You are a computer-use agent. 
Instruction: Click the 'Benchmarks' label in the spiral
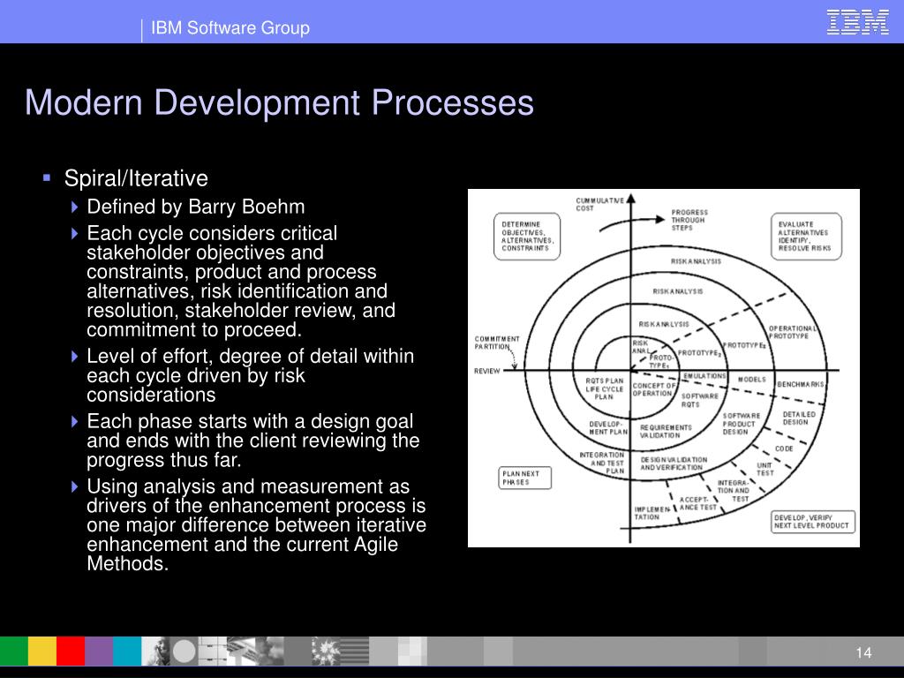click(801, 384)
